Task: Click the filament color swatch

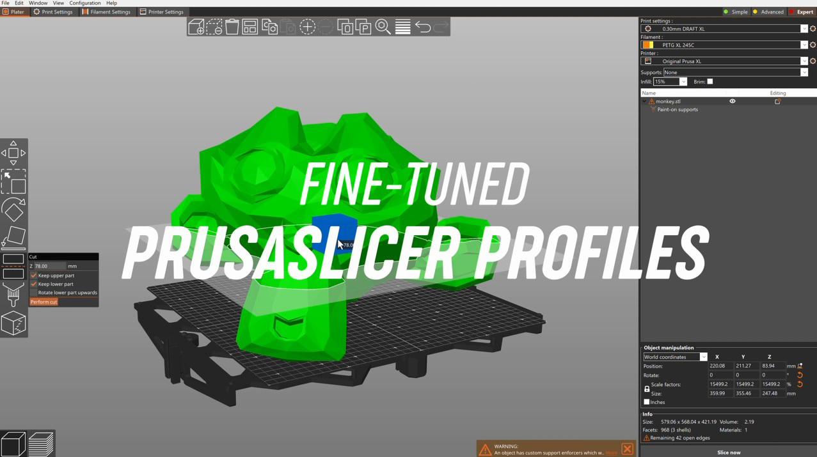Action: (648, 45)
